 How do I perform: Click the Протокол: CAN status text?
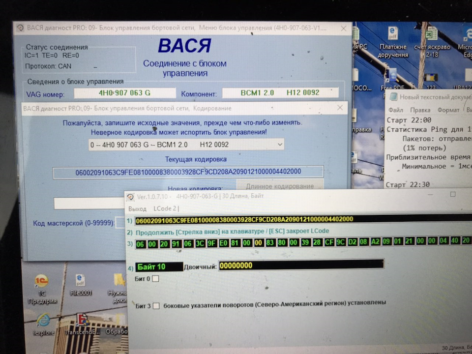pos(48,66)
